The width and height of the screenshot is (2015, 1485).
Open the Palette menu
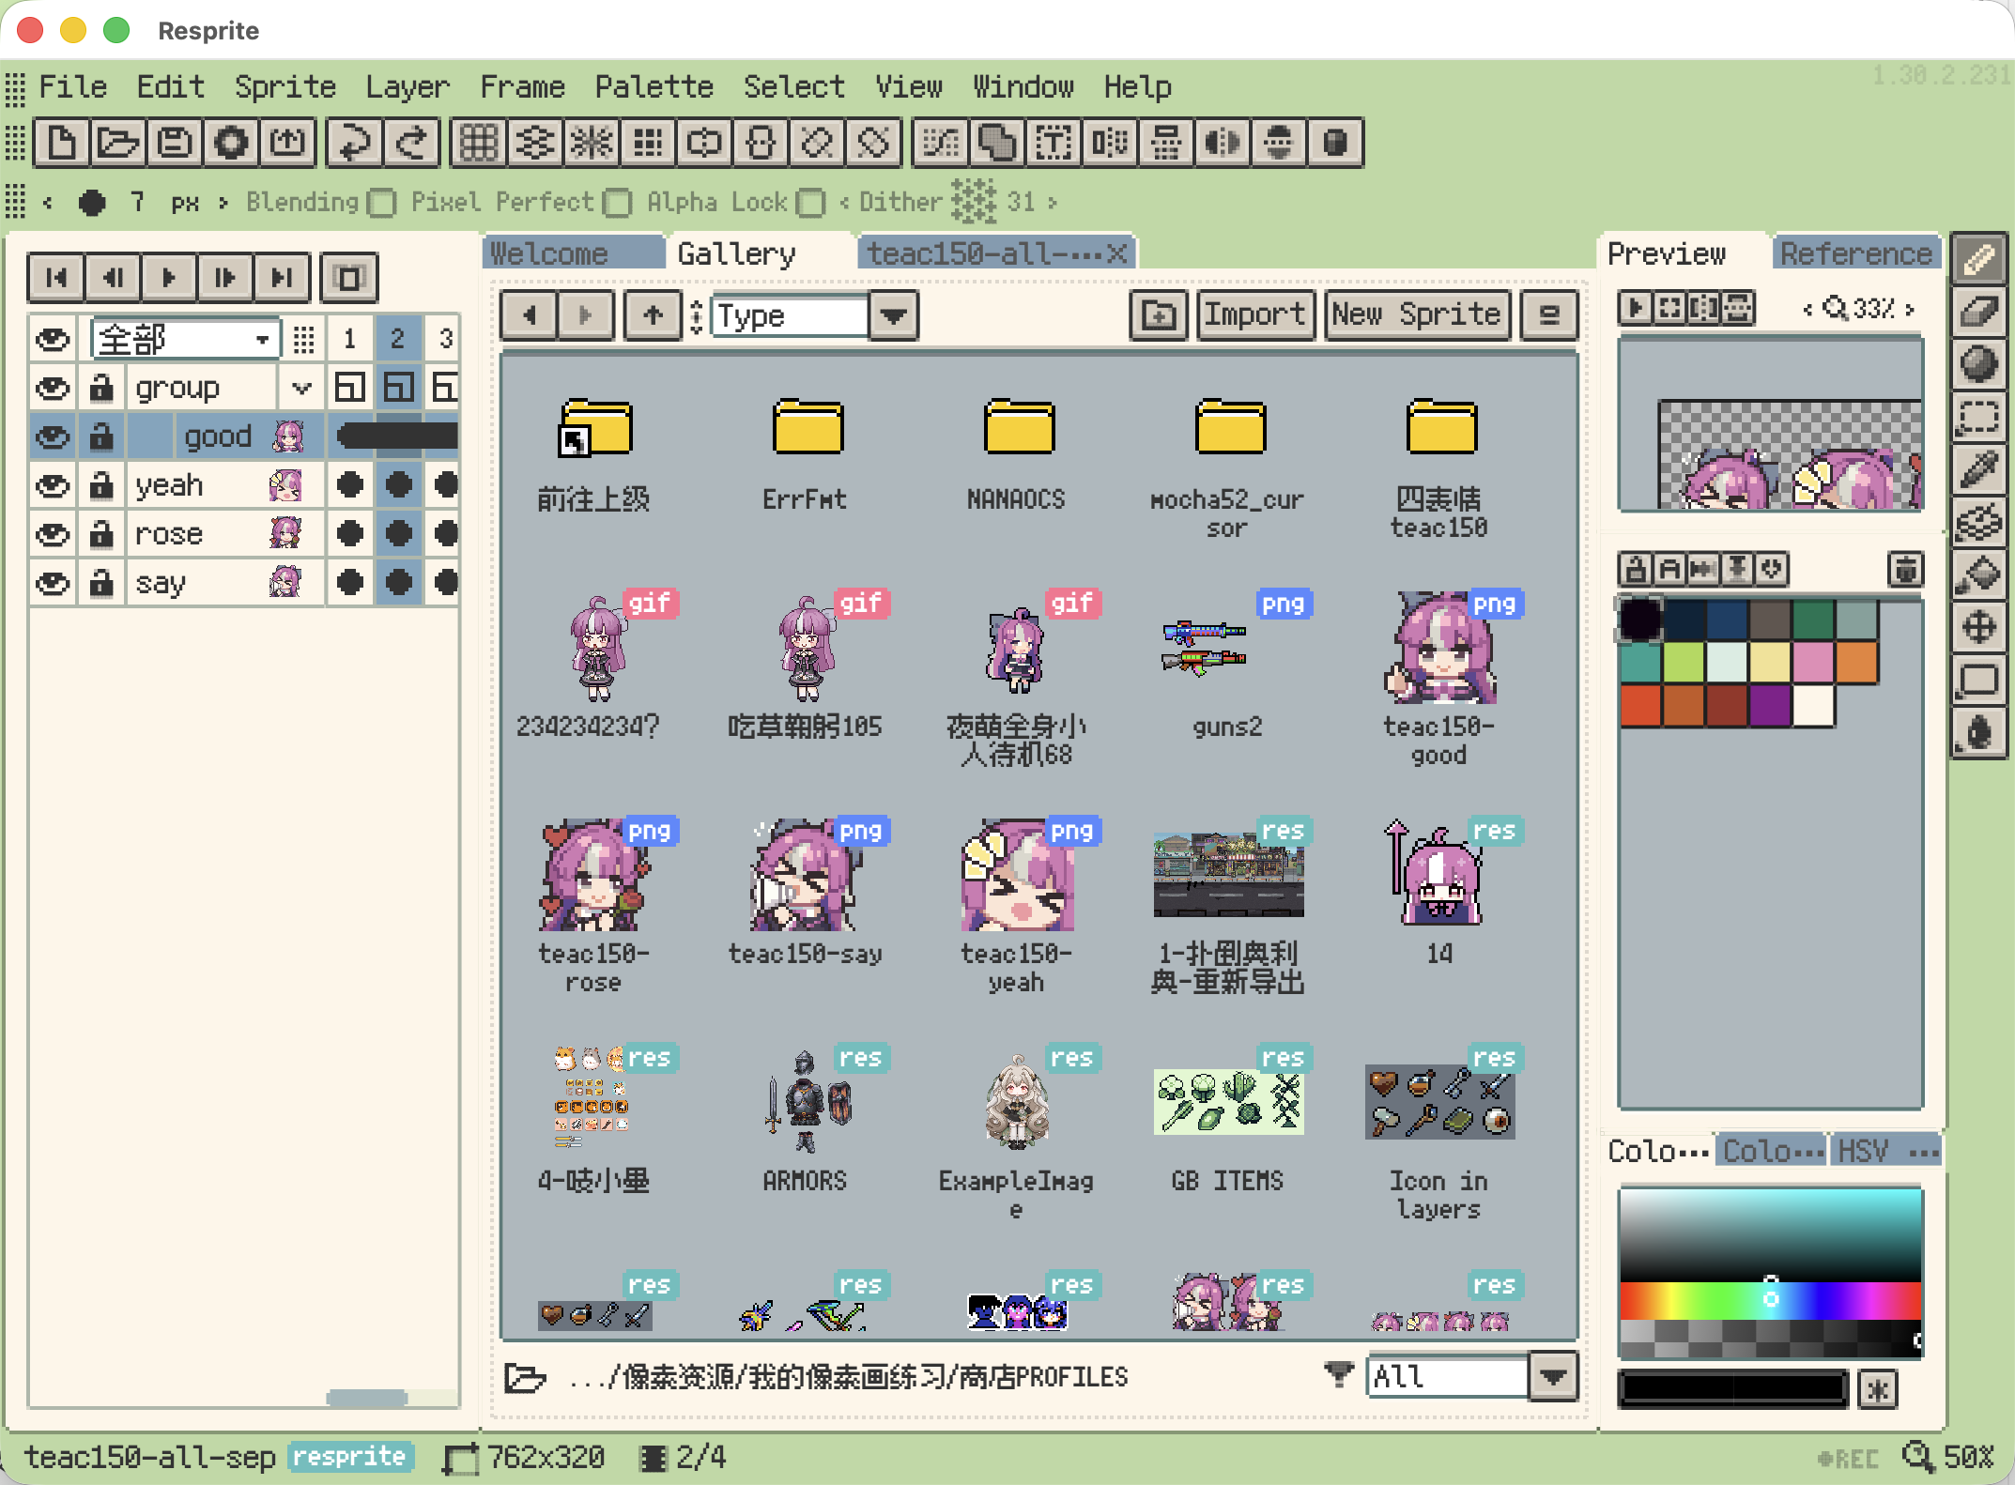pyautogui.click(x=654, y=86)
